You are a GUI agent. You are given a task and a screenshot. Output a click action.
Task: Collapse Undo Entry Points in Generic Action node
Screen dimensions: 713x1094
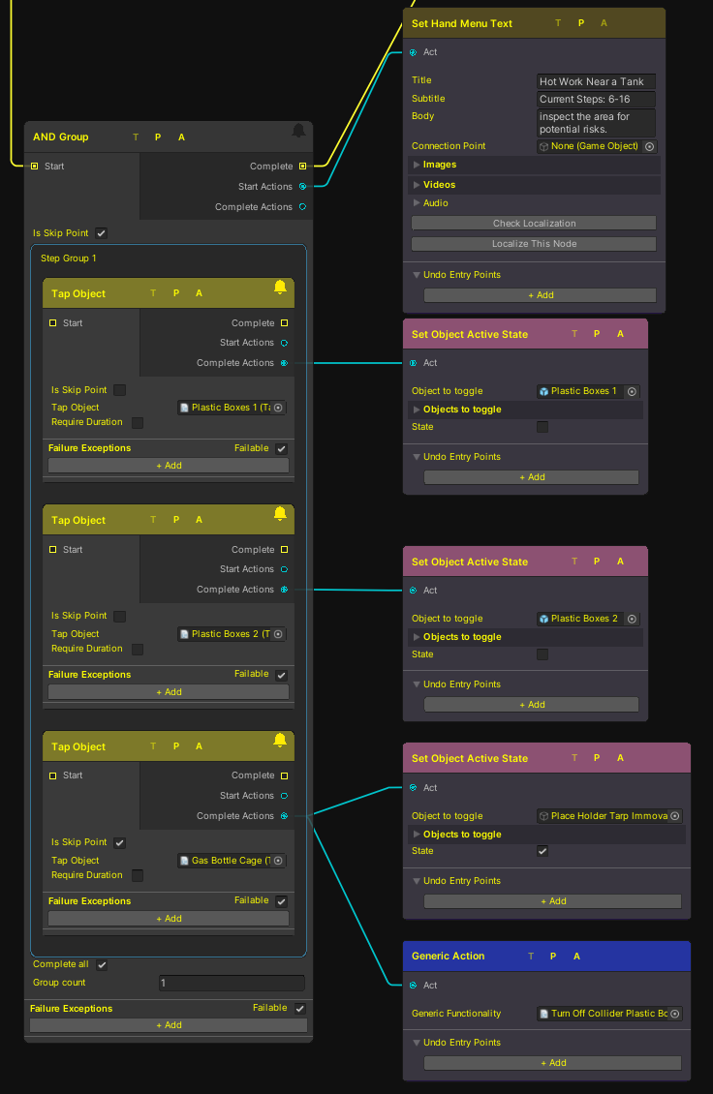418,1043
